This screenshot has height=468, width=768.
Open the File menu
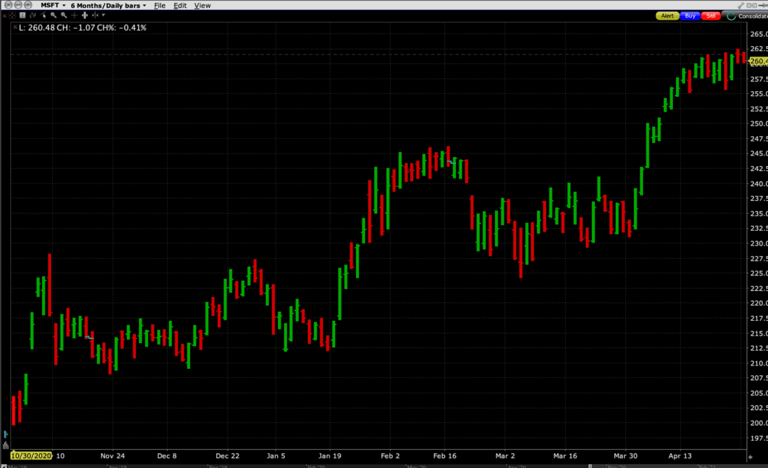click(x=159, y=5)
